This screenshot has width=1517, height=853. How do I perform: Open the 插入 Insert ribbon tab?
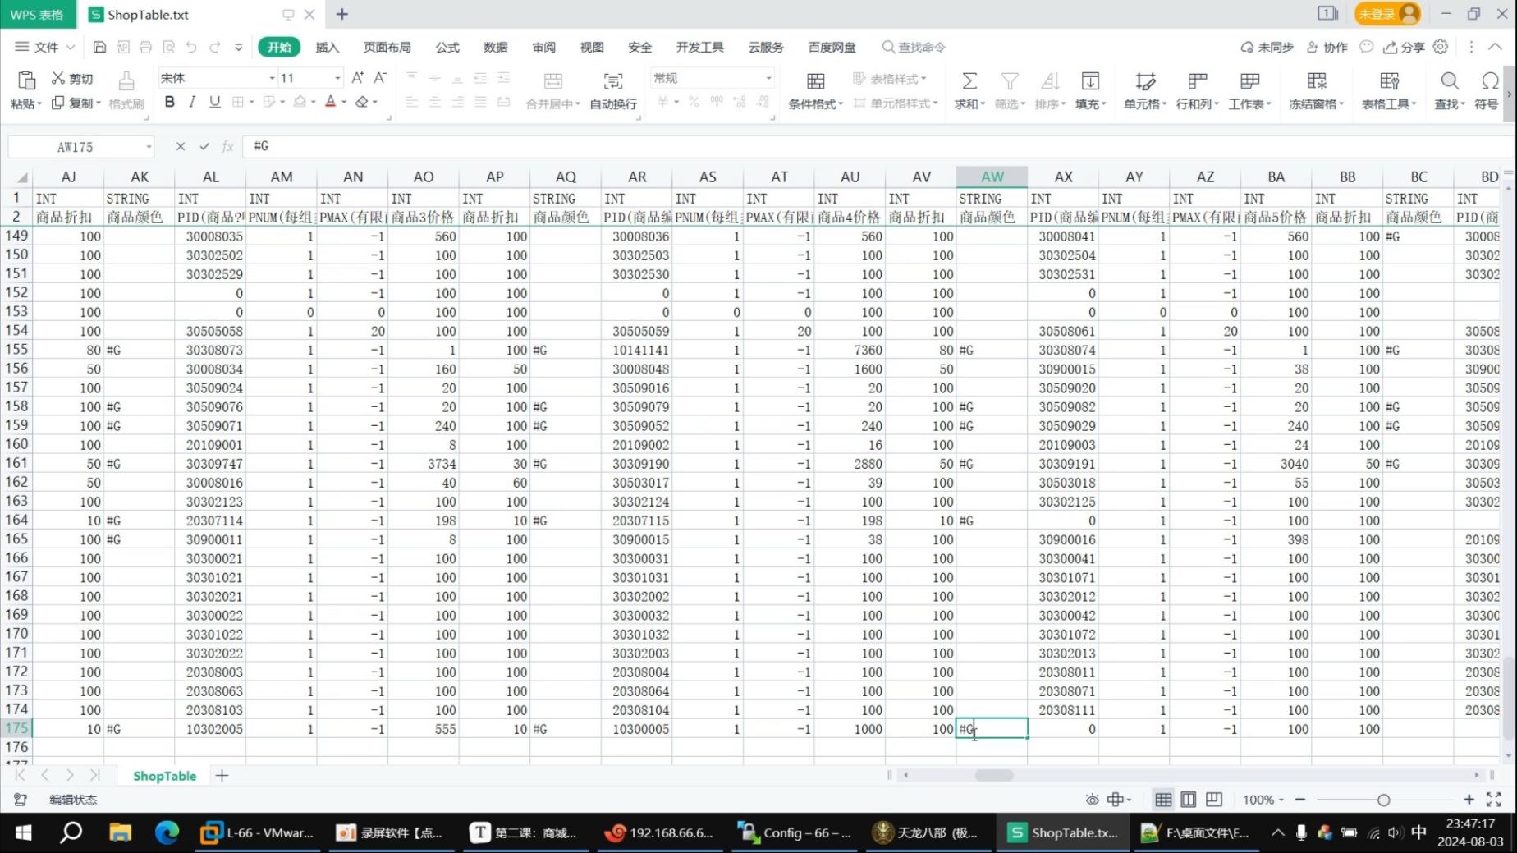click(327, 47)
